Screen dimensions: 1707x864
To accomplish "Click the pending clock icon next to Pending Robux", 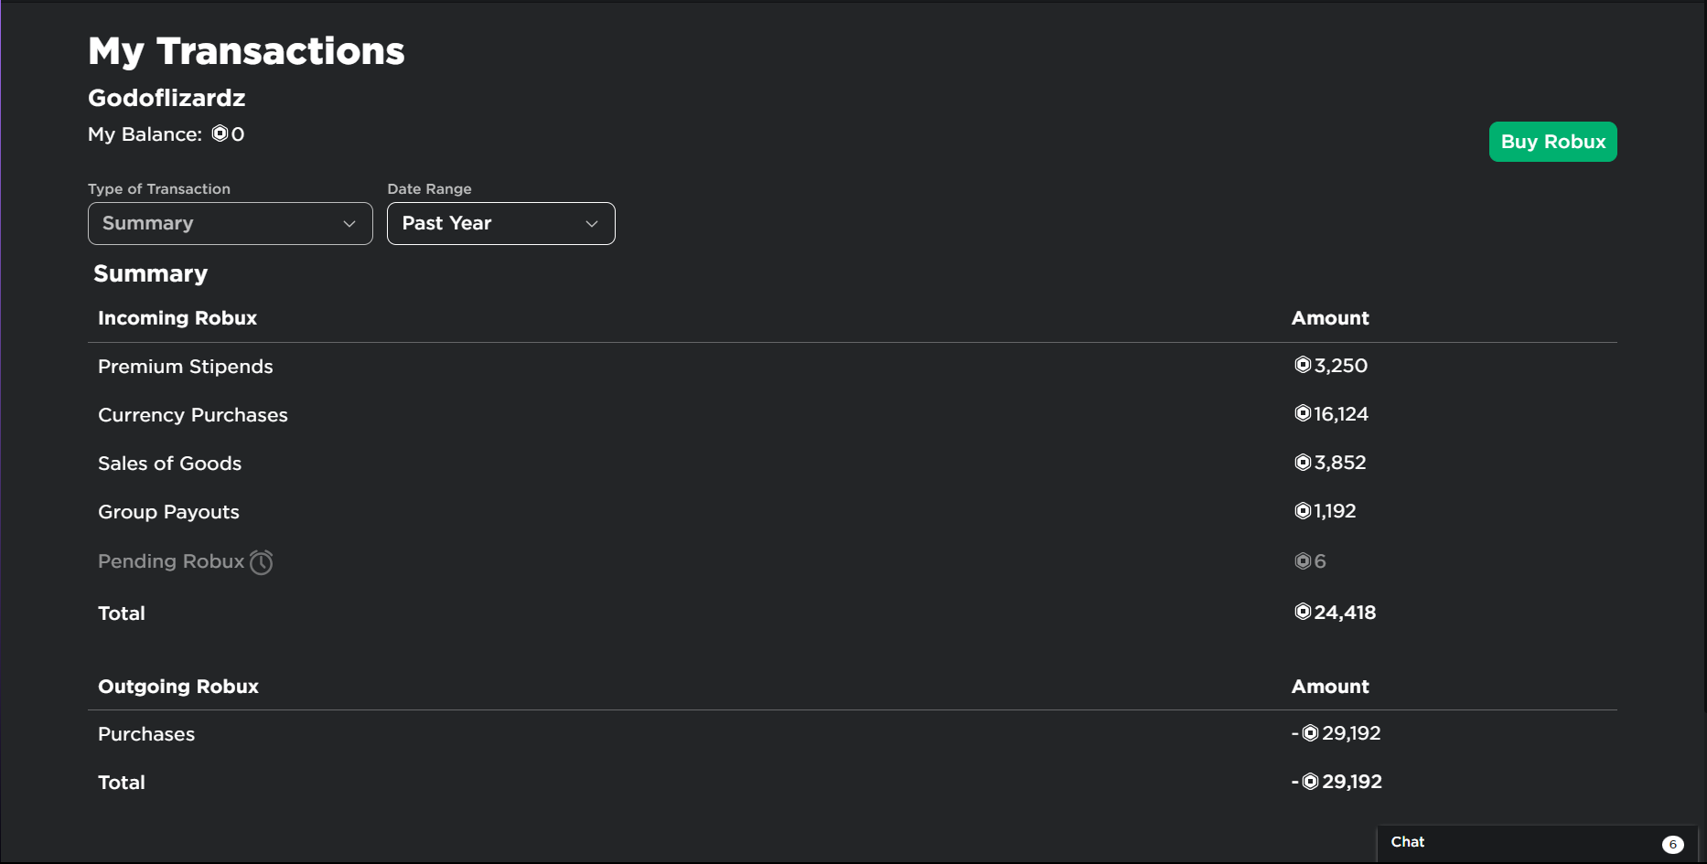I will pyautogui.click(x=262, y=561).
